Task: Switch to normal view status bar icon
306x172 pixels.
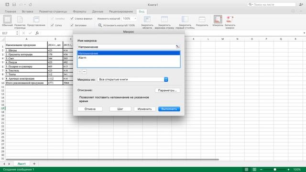Action: [247, 170]
